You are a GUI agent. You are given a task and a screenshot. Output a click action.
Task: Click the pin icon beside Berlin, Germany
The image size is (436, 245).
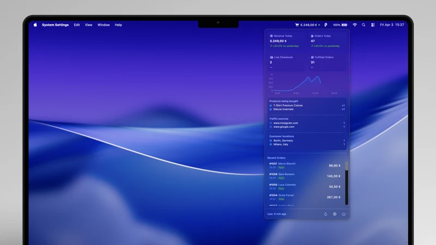[270, 140]
